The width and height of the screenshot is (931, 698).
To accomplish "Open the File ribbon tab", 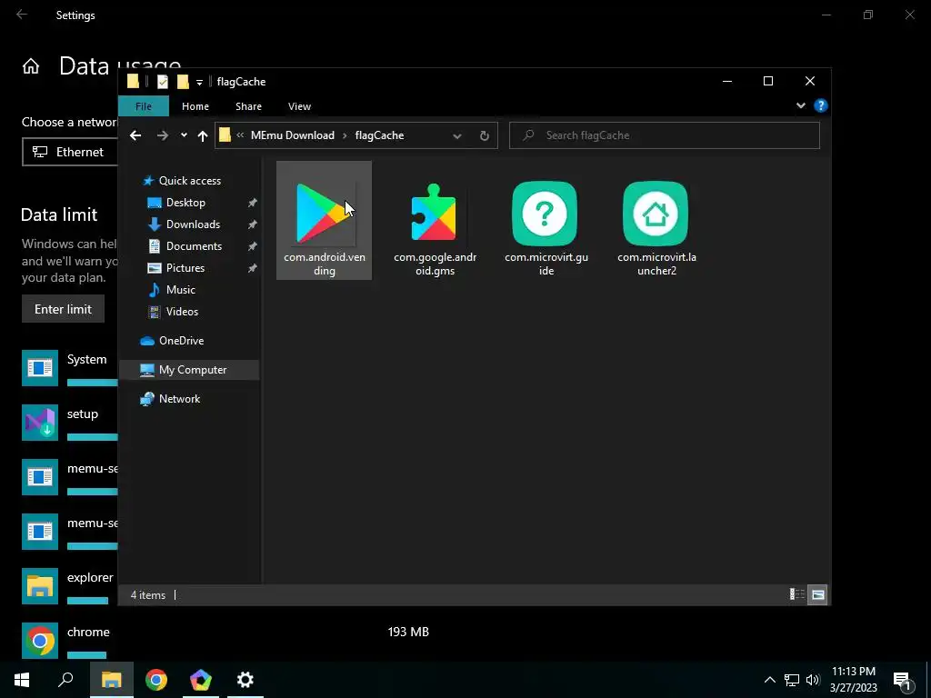I will tap(144, 106).
